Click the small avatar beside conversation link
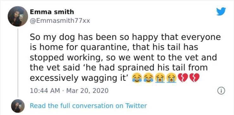This screenshot has height=115, width=234. (18, 106)
